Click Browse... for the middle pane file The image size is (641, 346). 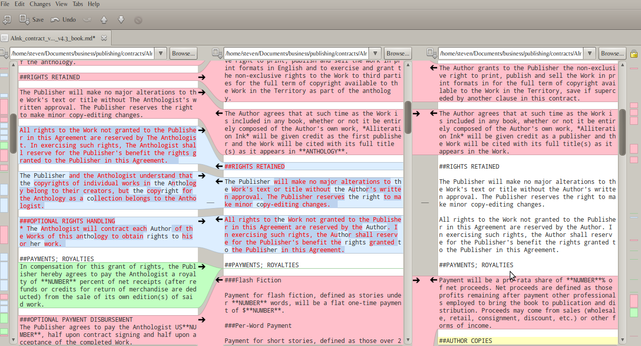pyautogui.click(x=398, y=53)
